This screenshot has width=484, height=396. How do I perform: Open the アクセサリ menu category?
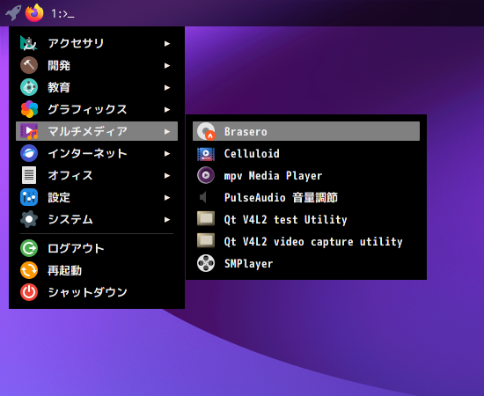pos(97,43)
